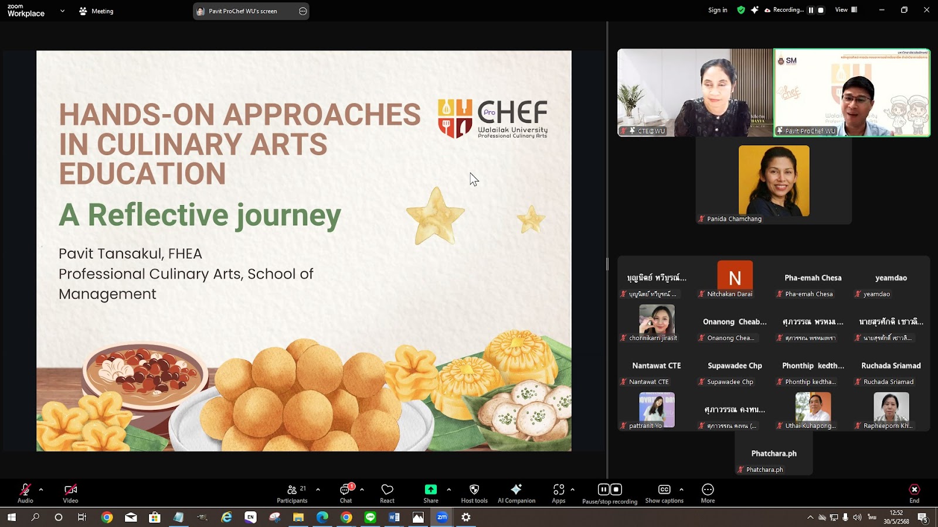Click the green Share screen icon
The height and width of the screenshot is (527, 938).
[x=431, y=489]
